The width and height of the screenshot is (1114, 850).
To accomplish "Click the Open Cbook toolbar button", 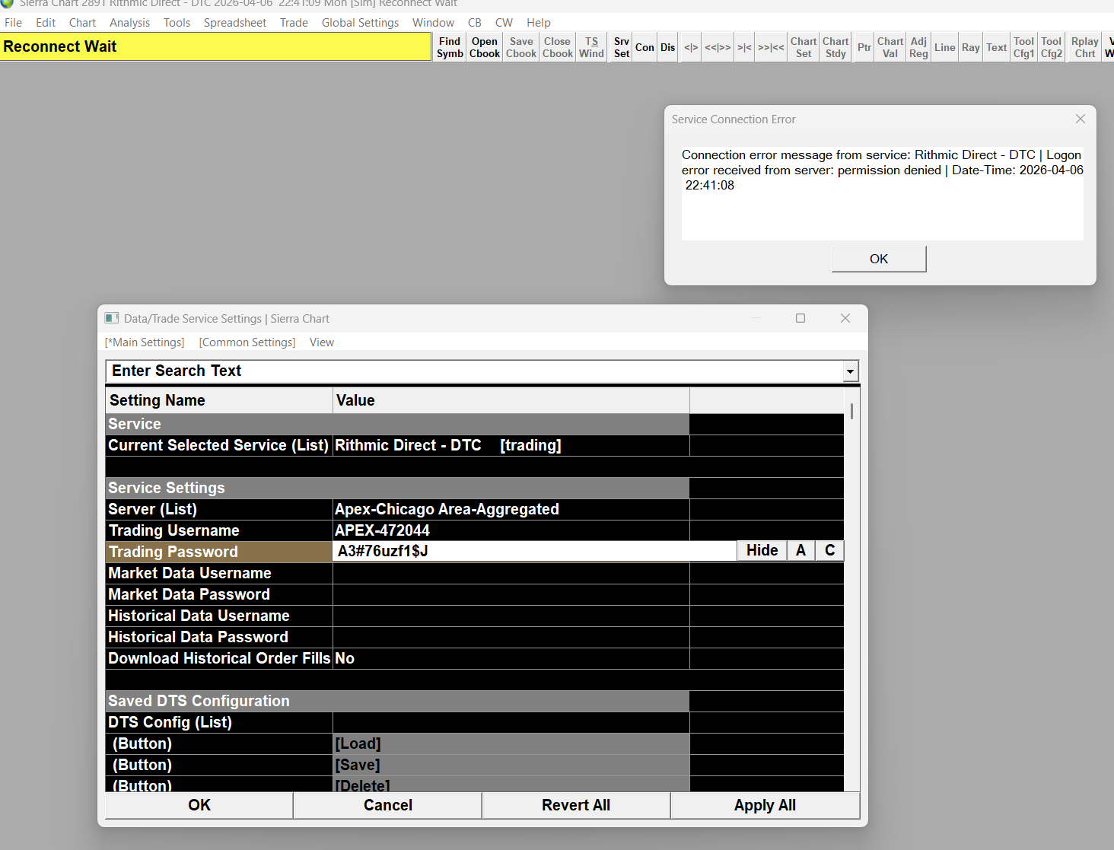I will tap(485, 47).
